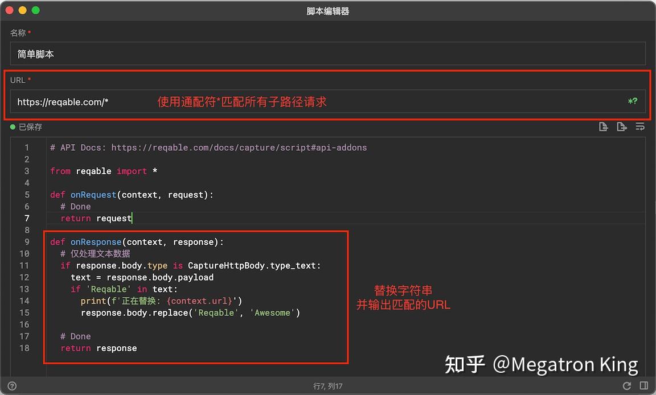The width and height of the screenshot is (656, 395).
Task: Click the Megatron King 知乎 attribution
Action: click(x=541, y=364)
